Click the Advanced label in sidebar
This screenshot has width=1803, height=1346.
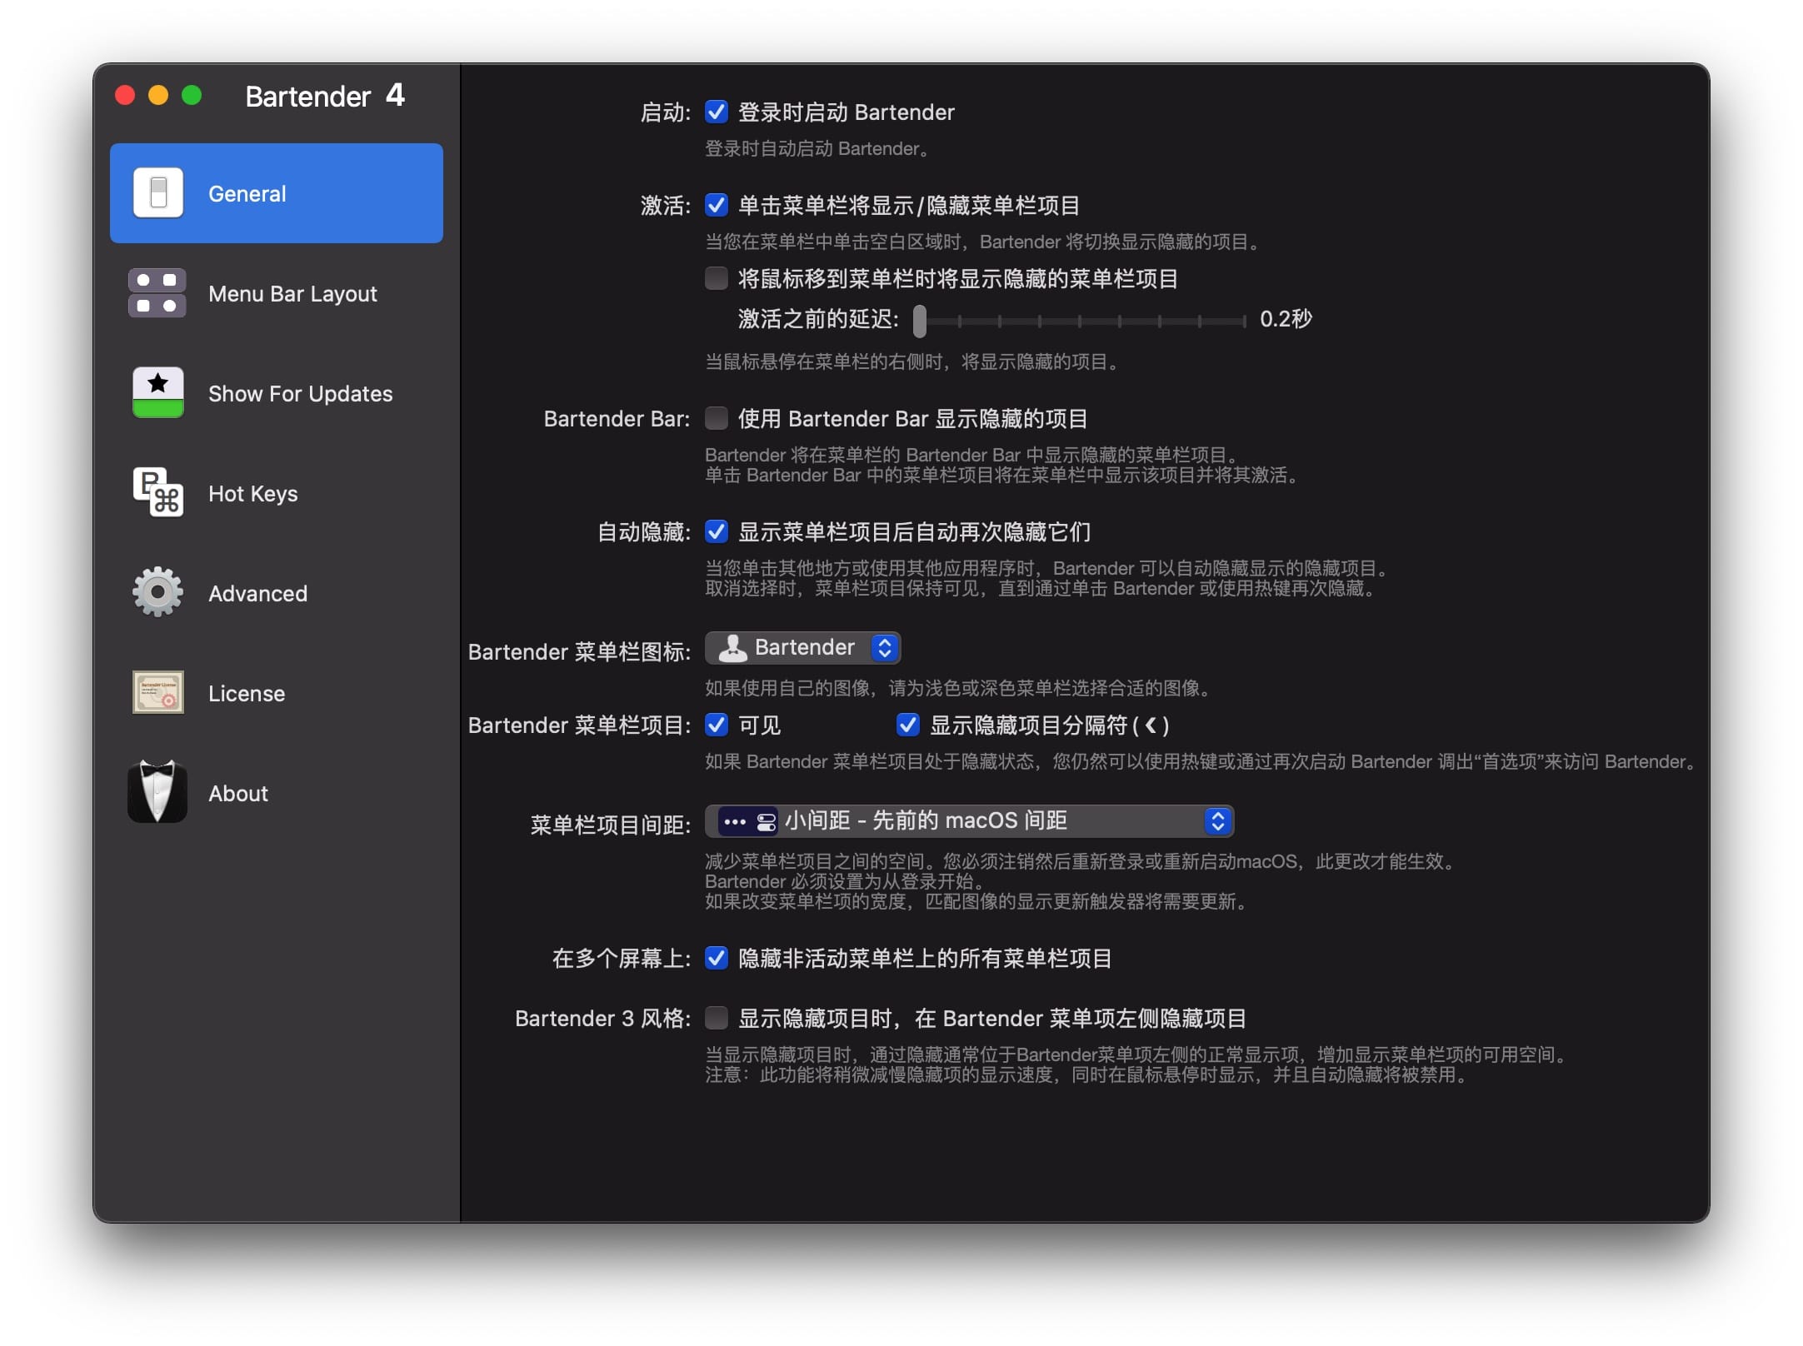[257, 594]
